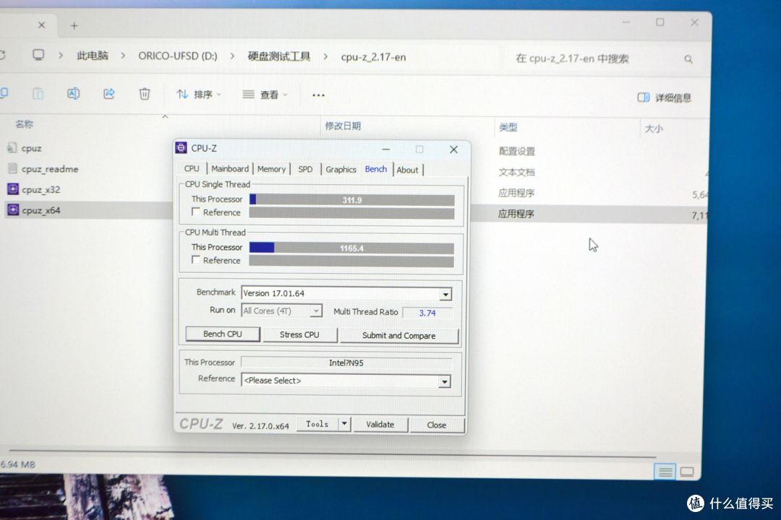Select the cpuz_x64 application
The height and width of the screenshot is (520, 781).
[x=40, y=210]
